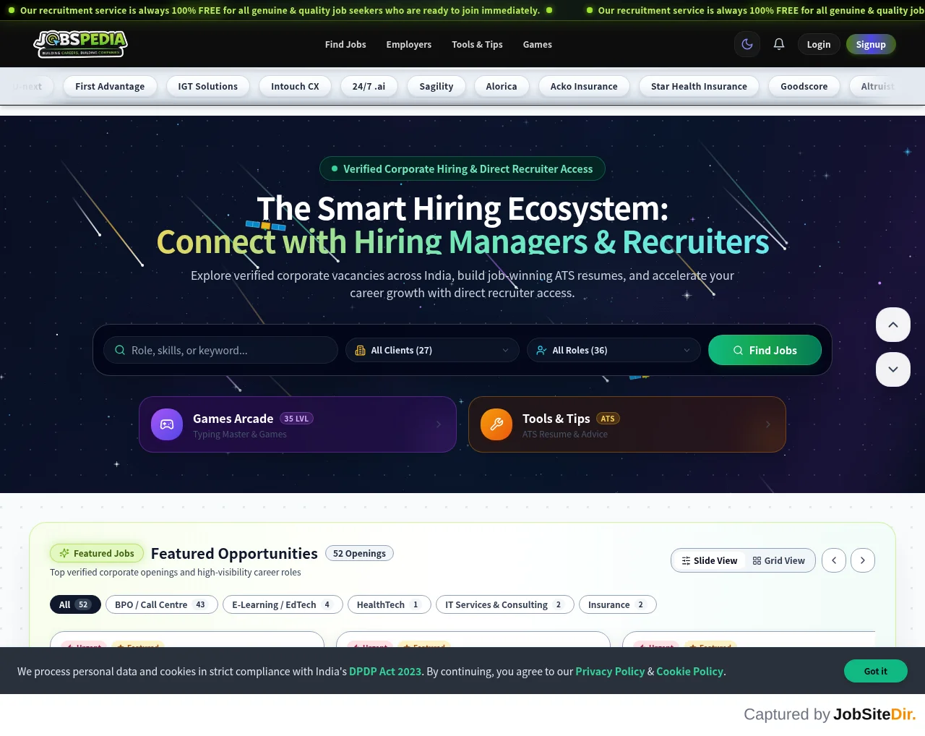The width and height of the screenshot is (925, 736).
Task: Switch to Slide View
Action: pyautogui.click(x=710, y=560)
